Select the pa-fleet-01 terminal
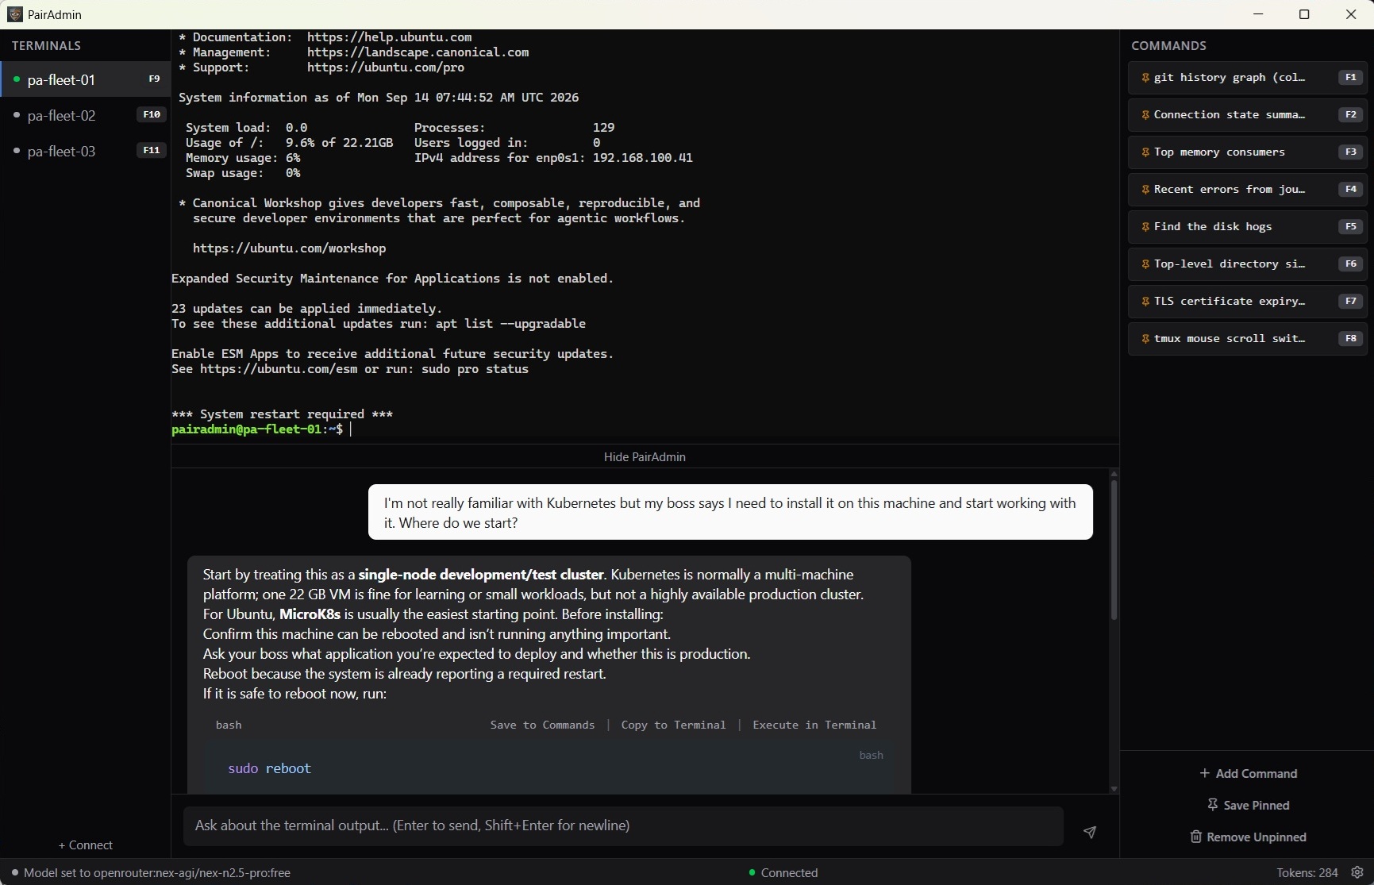Viewport: 1374px width, 885px height. pyautogui.click(x=86, y=79)
